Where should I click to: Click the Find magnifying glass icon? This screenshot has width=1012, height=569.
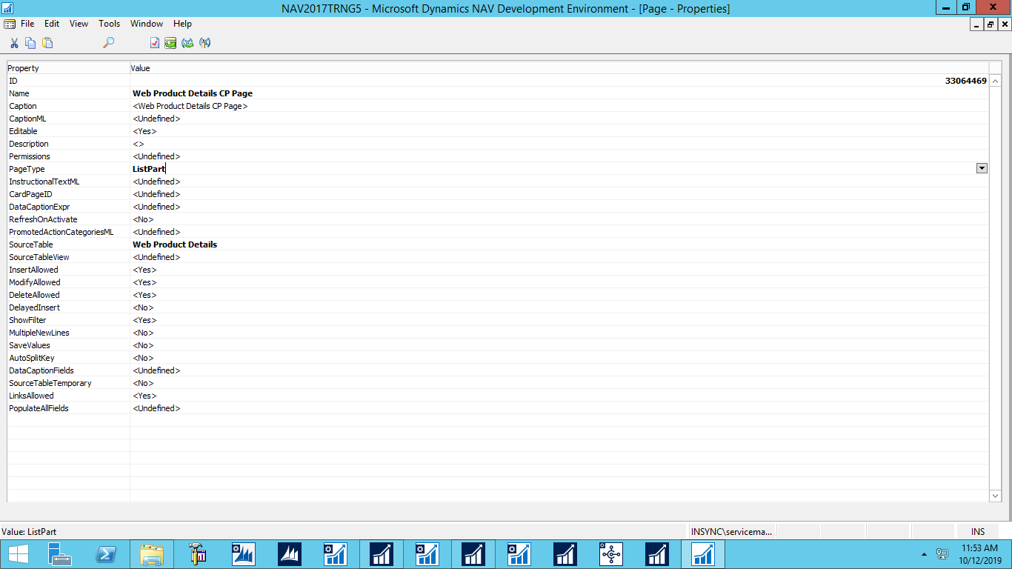coord(108,43)
